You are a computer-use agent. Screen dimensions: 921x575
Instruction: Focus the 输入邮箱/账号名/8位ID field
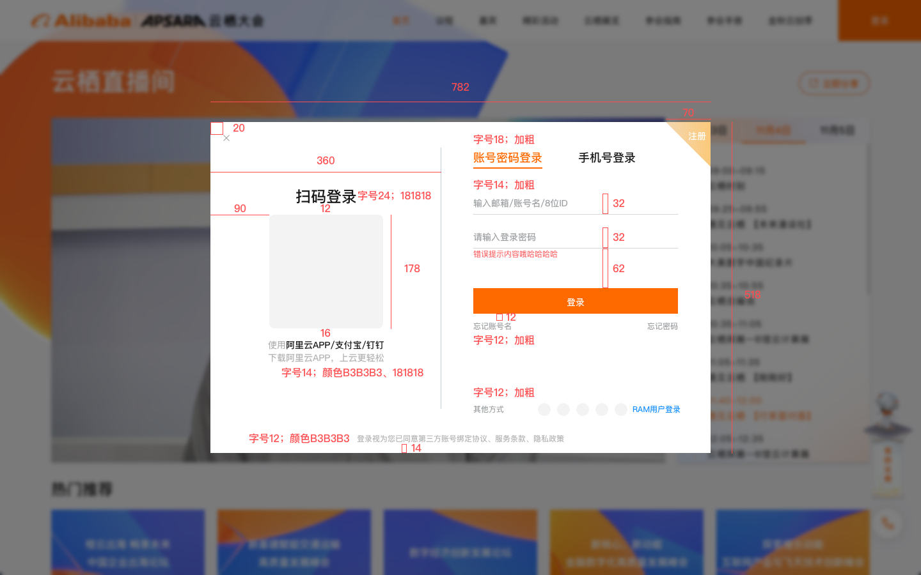(x=576, y=203)
